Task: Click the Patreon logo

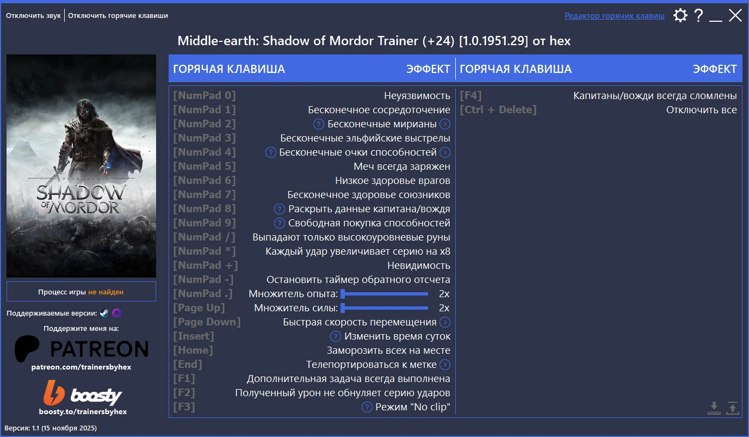Action: (x=81, y=348)
